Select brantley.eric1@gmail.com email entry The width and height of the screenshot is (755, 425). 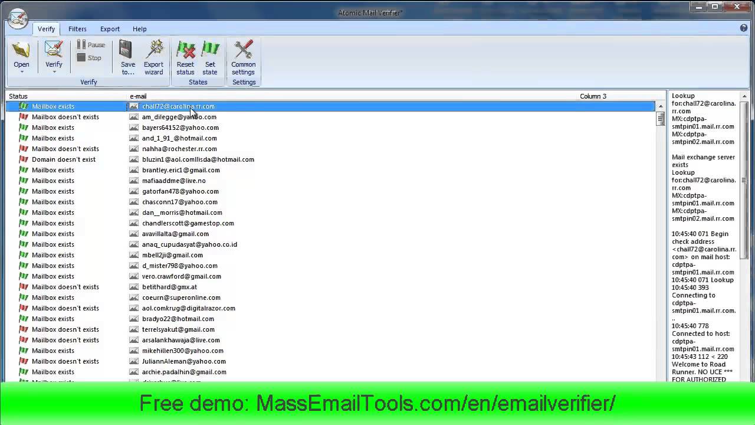point(180,170)
